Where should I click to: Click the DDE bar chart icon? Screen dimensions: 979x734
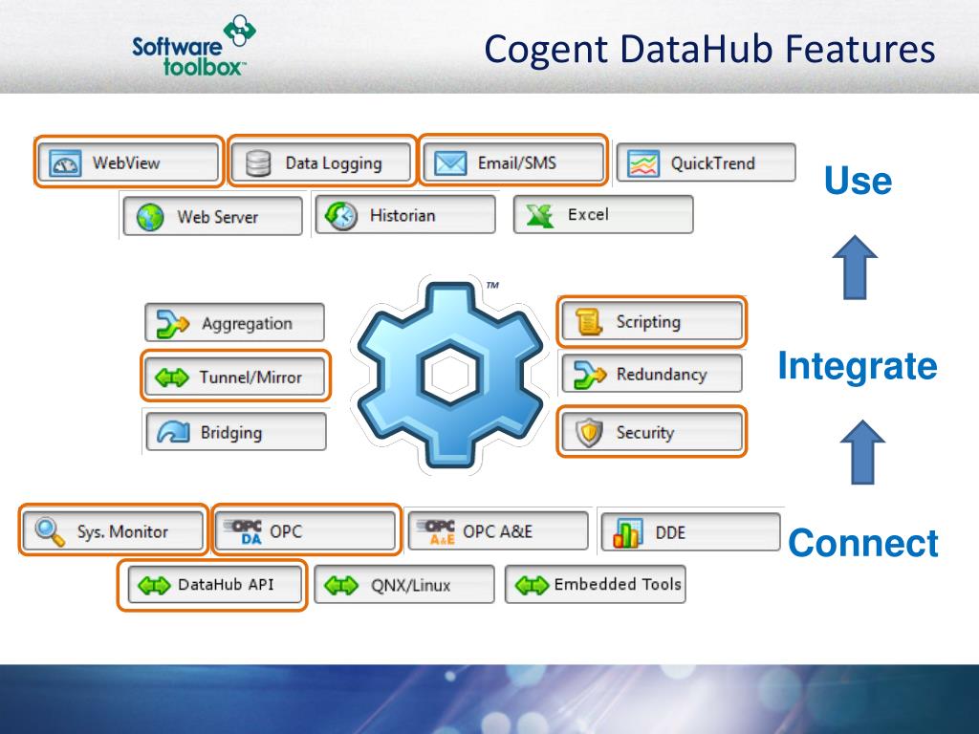point(627,533)
